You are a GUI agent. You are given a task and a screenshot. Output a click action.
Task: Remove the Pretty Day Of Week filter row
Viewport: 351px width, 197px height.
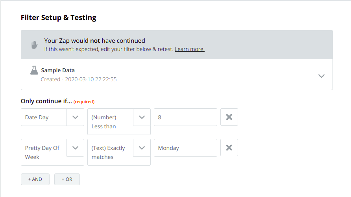[229, 148]
